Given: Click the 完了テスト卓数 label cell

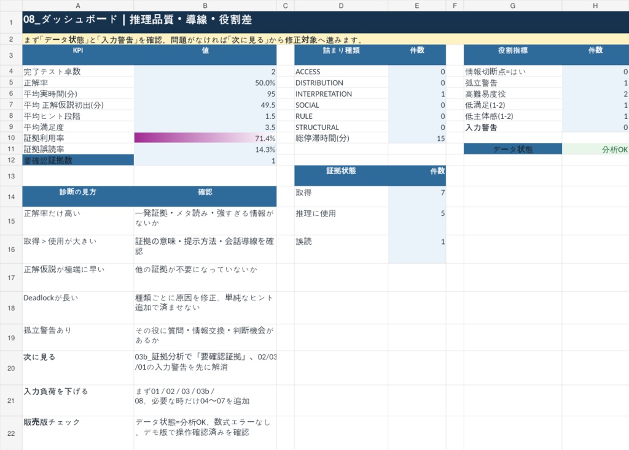Looking at the screenshot, I should [x=78, y=71].
